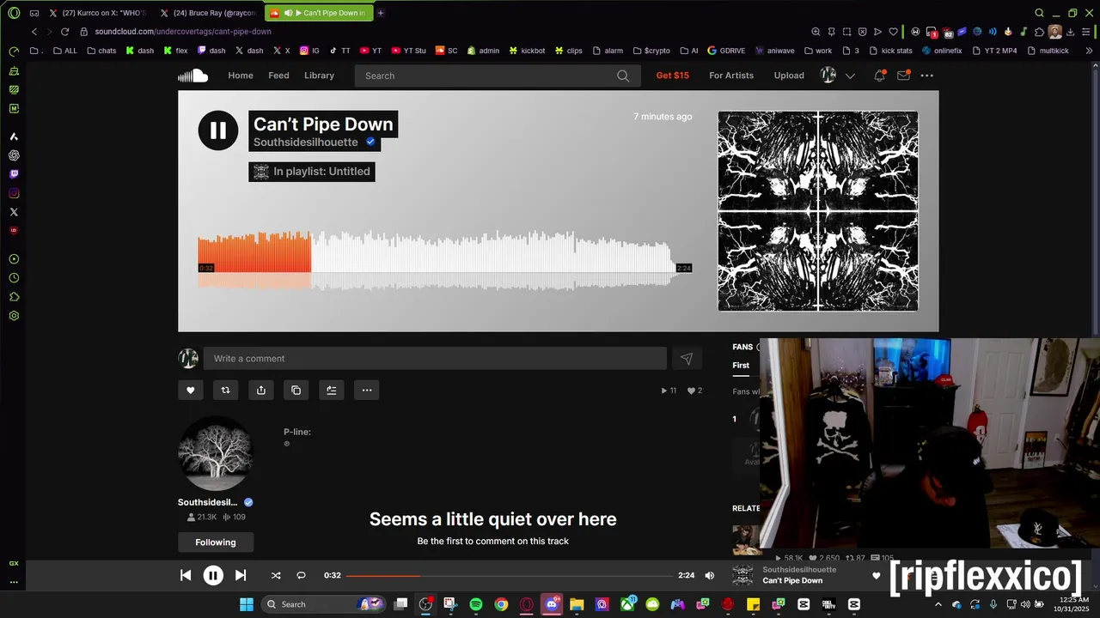
Task: Like the current track in player bar
Action: tap(877, 576)
